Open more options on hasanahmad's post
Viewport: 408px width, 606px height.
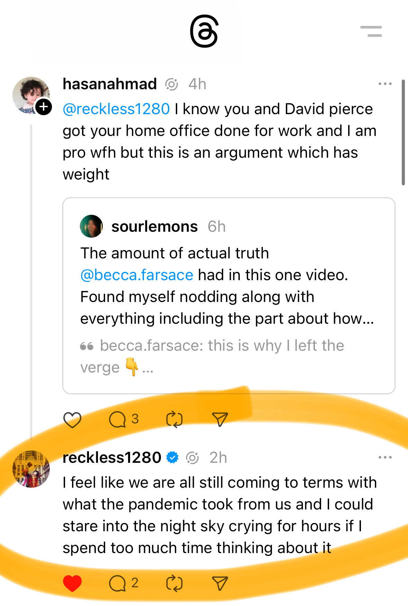385,84
